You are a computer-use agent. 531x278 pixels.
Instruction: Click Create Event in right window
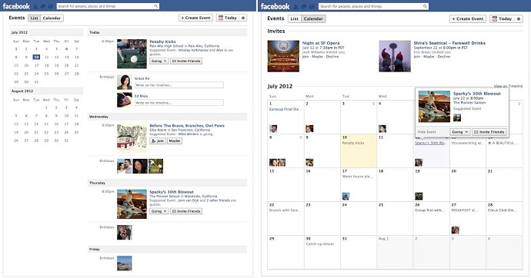tap(468, 19)
